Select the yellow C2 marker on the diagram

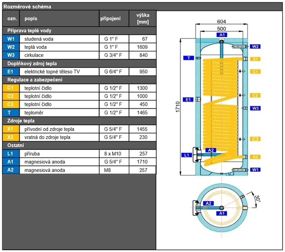(x=256, y=95)
